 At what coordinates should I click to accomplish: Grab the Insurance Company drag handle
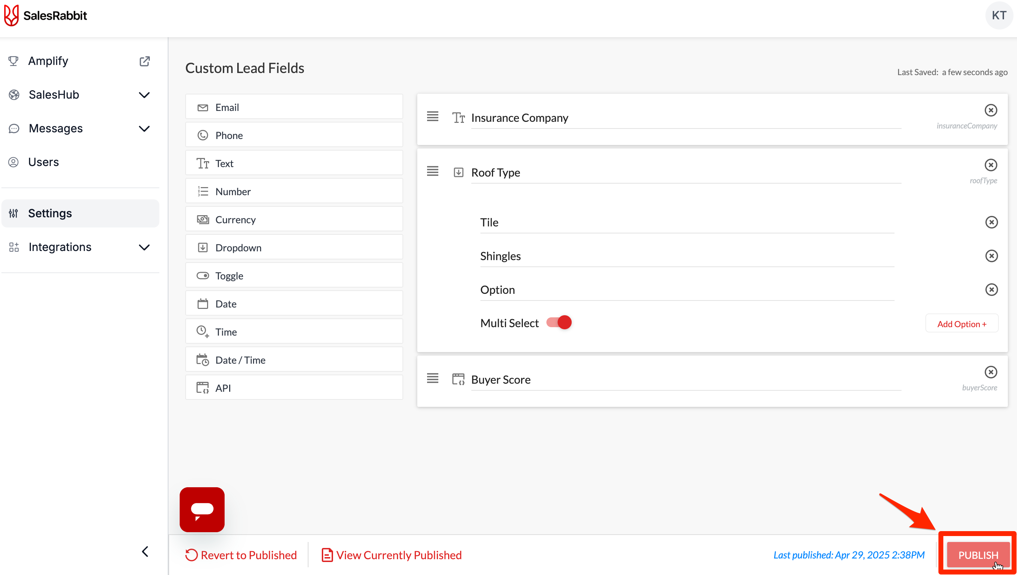point(432,116)
